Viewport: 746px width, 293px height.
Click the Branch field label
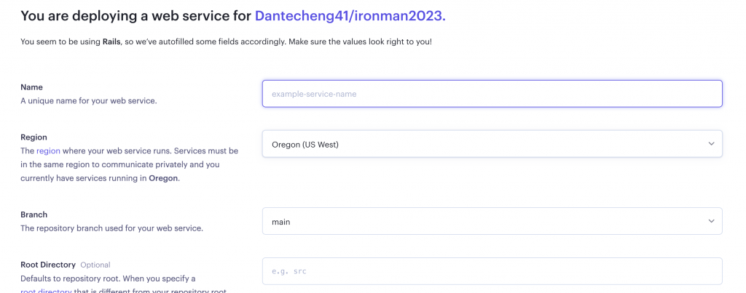(x=34, y=214)
